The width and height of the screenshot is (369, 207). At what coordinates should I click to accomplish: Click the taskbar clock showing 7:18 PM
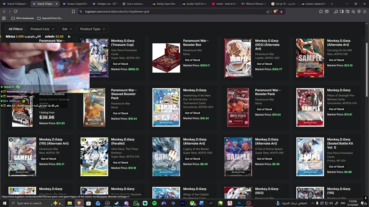click(352, 203)
